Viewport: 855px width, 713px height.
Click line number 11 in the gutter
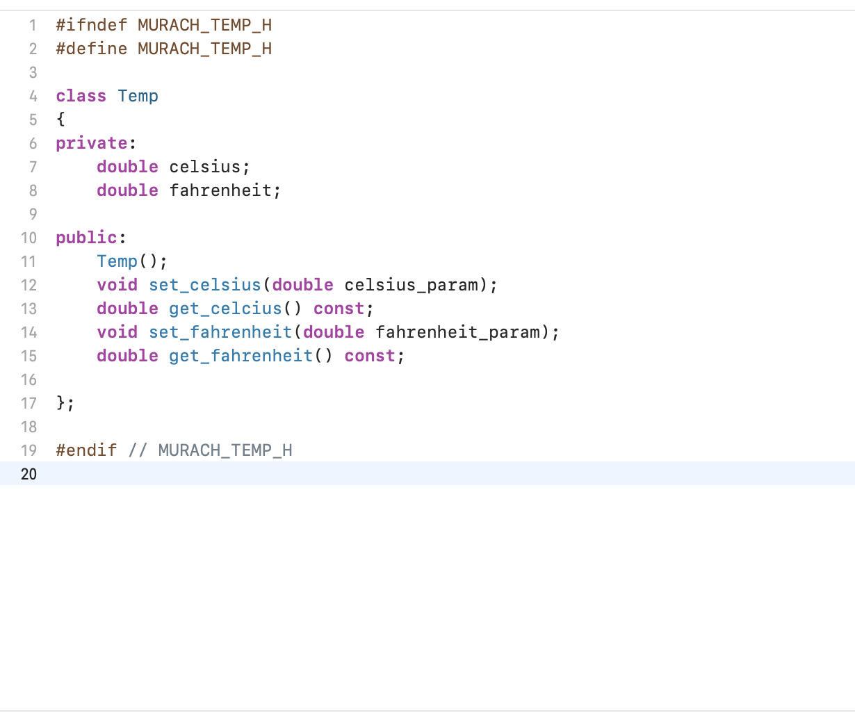click(x=28, y=261)
